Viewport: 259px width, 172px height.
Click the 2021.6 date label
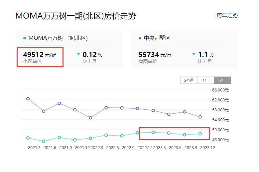click(x=50, y=147)
